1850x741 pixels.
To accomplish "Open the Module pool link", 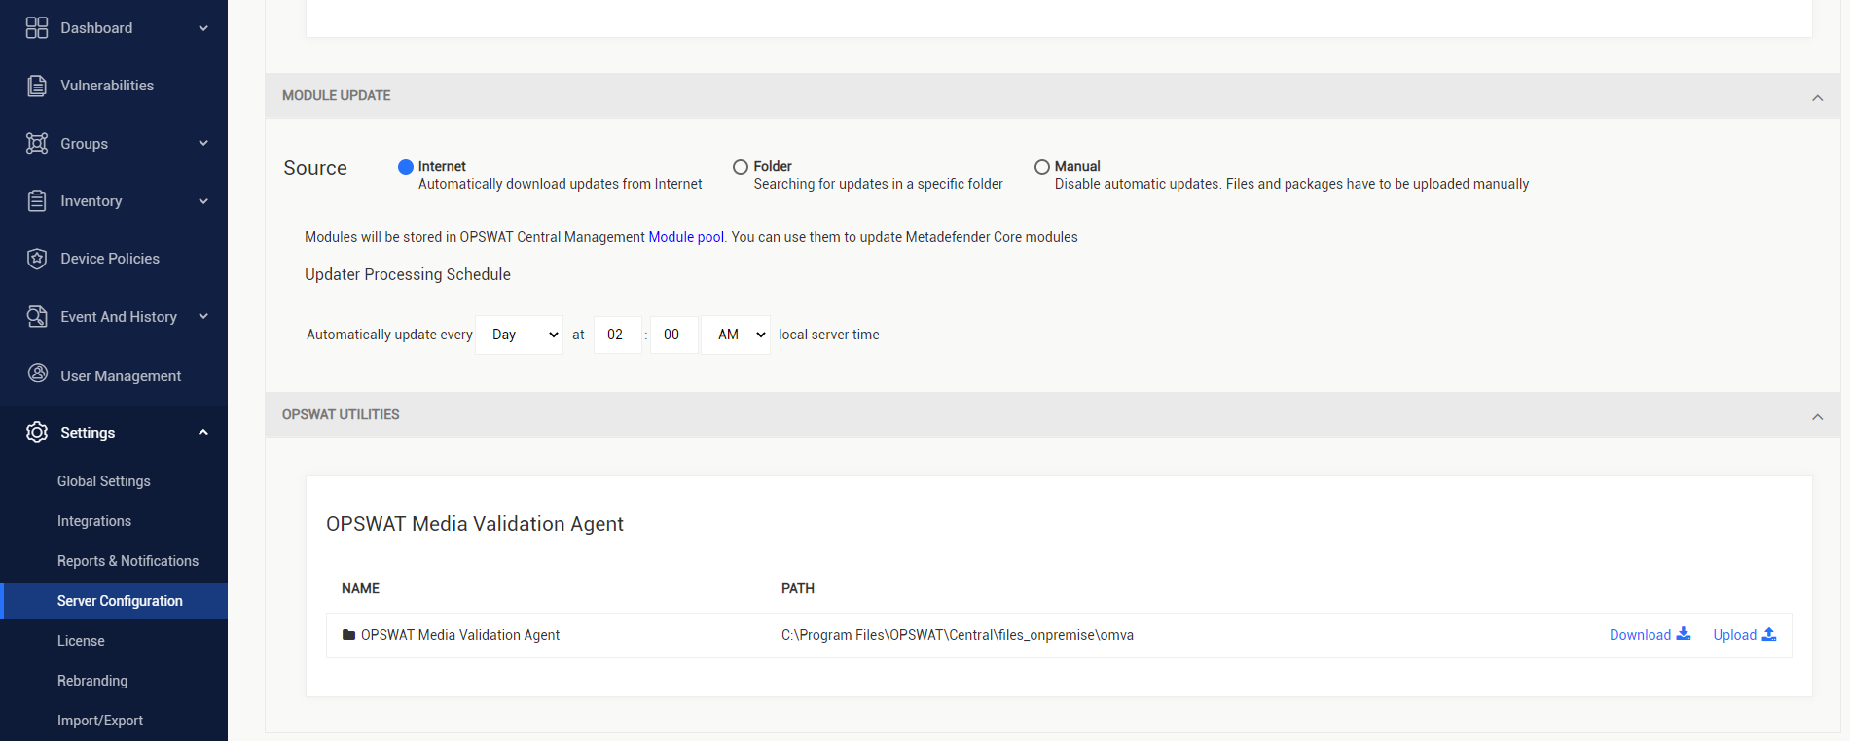I will pos(686,237).
